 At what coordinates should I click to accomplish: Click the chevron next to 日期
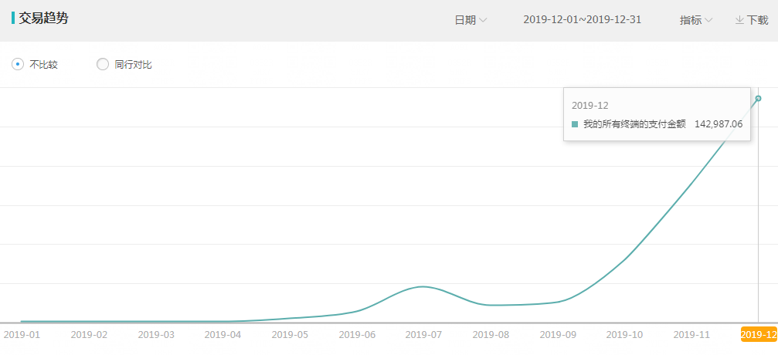click(483, 20)
